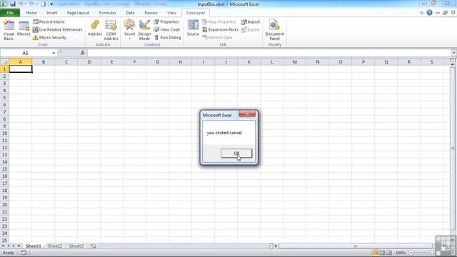Switch to the View tab
Image resolution: width=457 pixels, height=257 pixels.
[171, 13]
